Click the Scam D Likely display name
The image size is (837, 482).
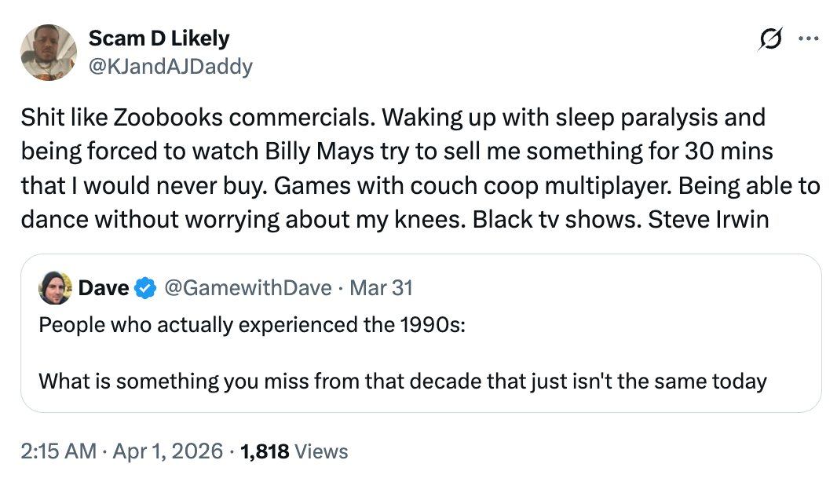[159, 38]
